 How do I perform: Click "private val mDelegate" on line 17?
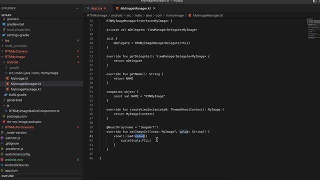click(x=125, y=30)
